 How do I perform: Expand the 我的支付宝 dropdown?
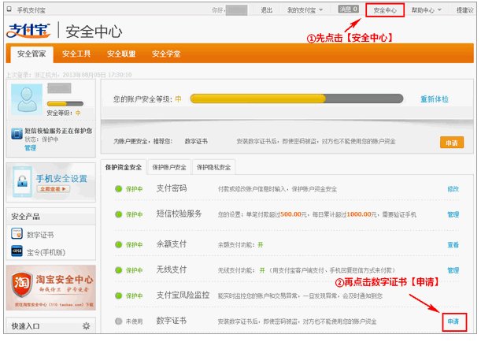[305, 10]
